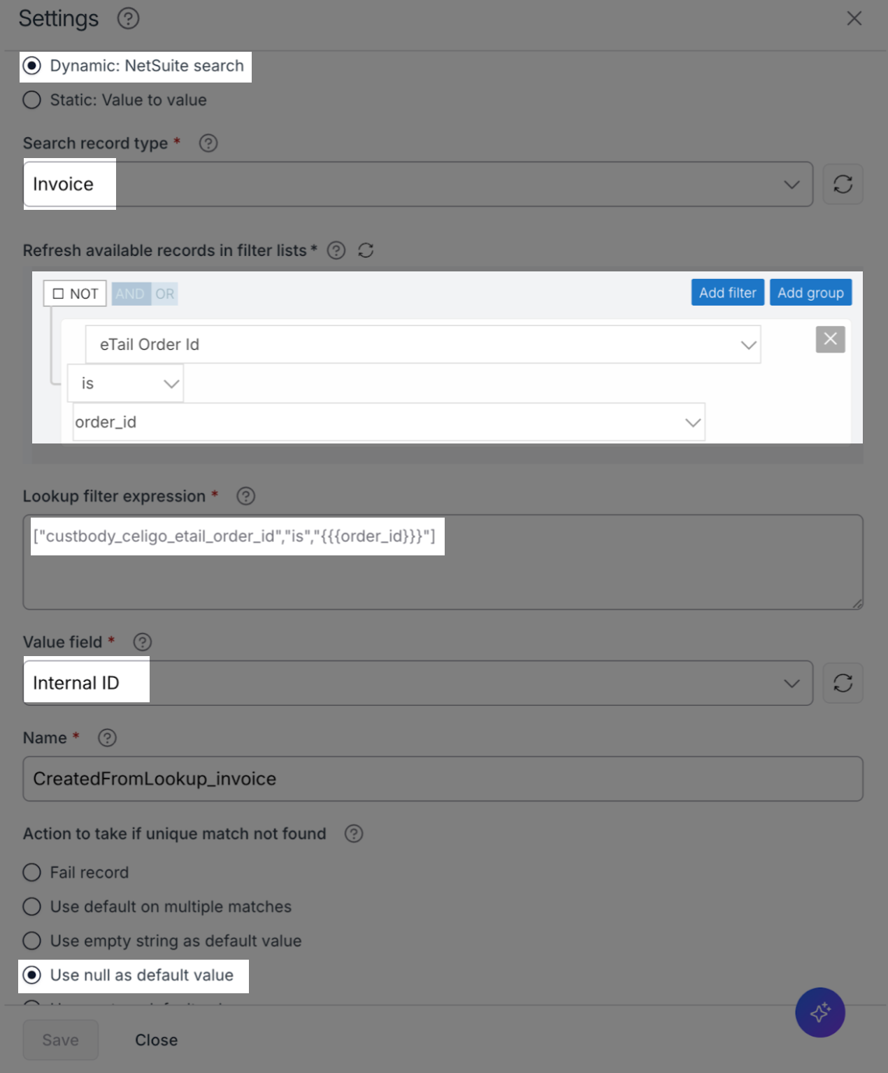Click the Add filter button

727,292
